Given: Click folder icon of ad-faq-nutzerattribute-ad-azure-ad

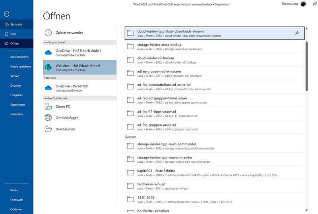Looking at the screenshot, I should point(130,87).
